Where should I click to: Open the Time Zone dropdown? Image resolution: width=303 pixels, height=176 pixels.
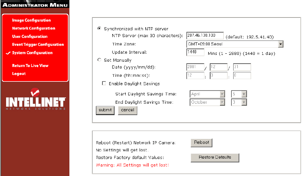tap(235, 44)
